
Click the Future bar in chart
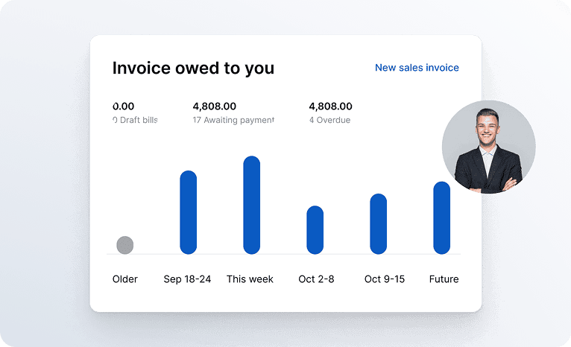tap(442, 217)
